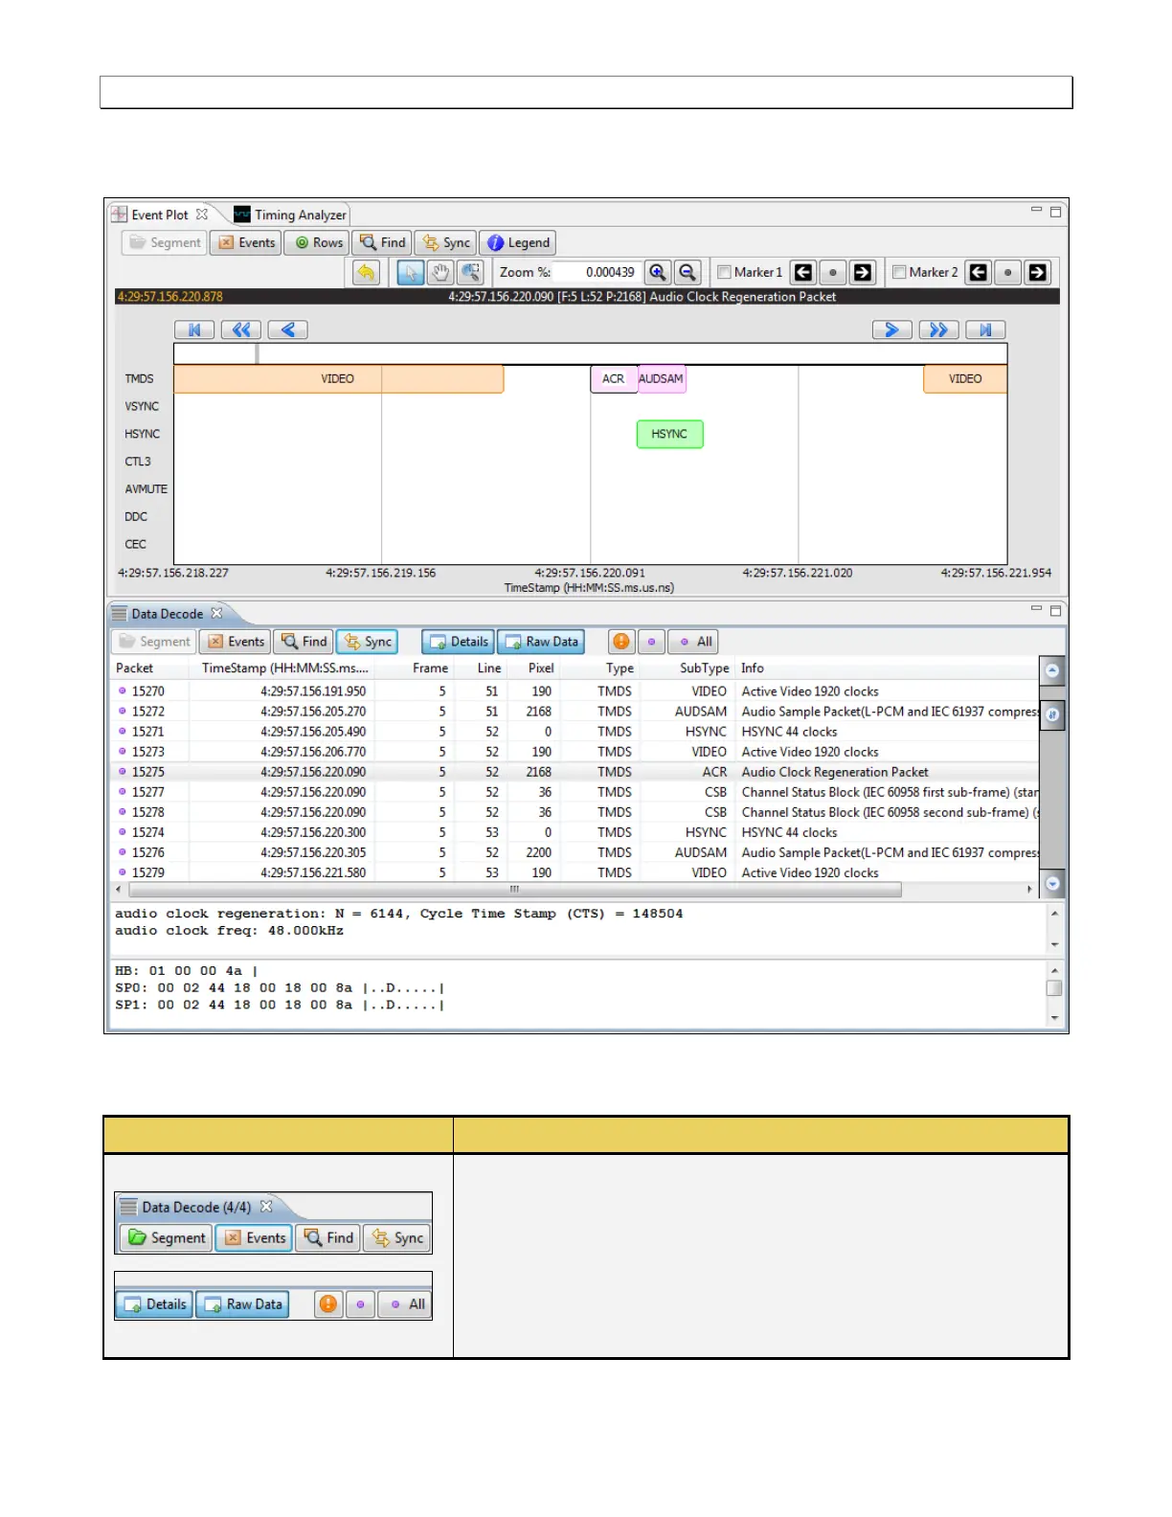1172x1517 pixels.
Task: Click the Zoom % input field
Action: coord(599,273)
